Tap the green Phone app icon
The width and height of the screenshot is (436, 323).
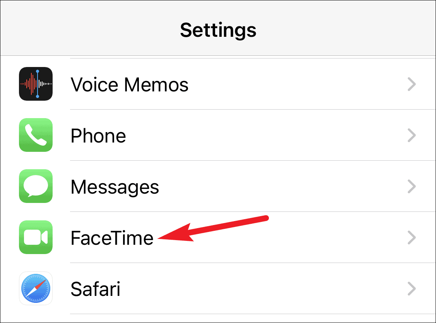(x=36, y=136)
